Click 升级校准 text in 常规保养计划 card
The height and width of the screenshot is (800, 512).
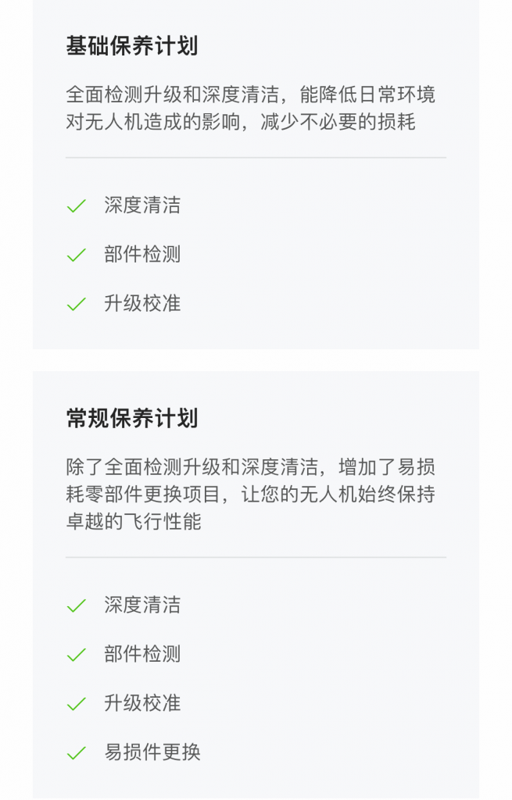click(x=142, y=703)
